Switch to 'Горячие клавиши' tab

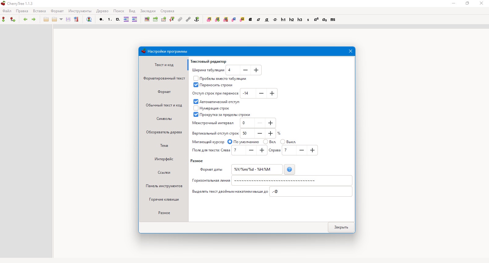pos(164,199)
